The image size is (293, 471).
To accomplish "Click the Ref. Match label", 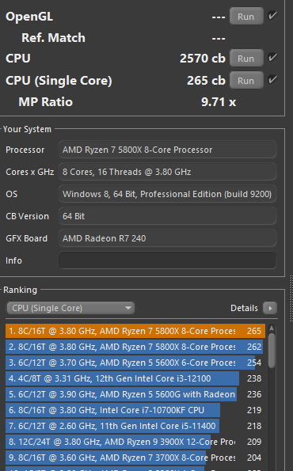I will coord(53,38).
